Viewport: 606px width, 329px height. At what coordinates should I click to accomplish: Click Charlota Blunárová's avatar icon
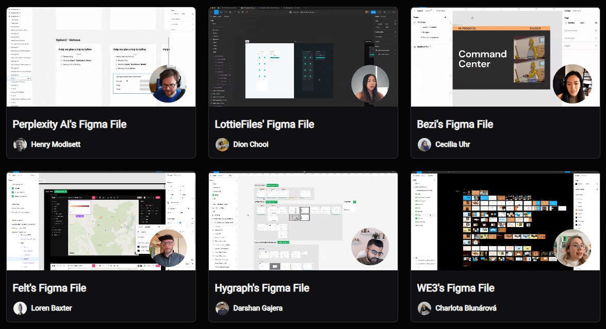(424, 308)
